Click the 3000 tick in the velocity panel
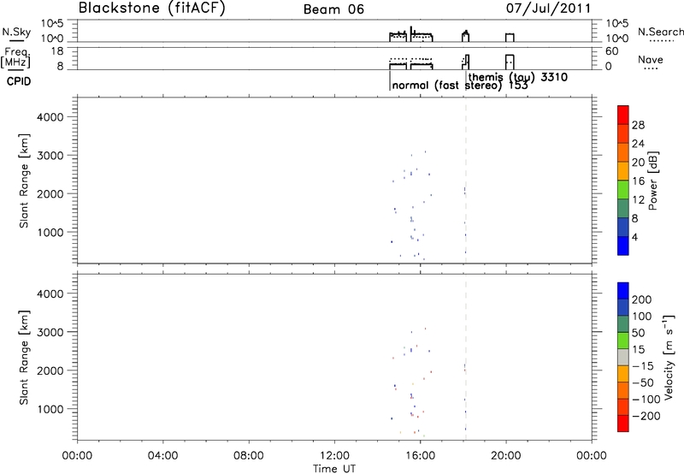The image size is (684, 474). 50,332
